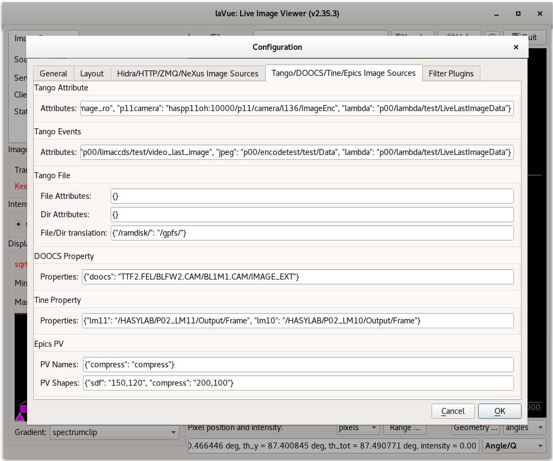Focus the PV Shapes text field

pyautogui.click(x=298, y=383)
